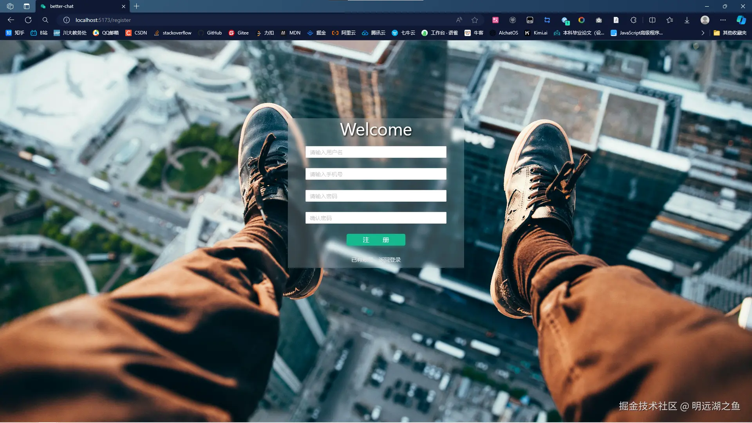Expand the bookmarks overflow chevron
This screenshot has height=423, width=752.
pyautogui.click(x=703, y=33)
